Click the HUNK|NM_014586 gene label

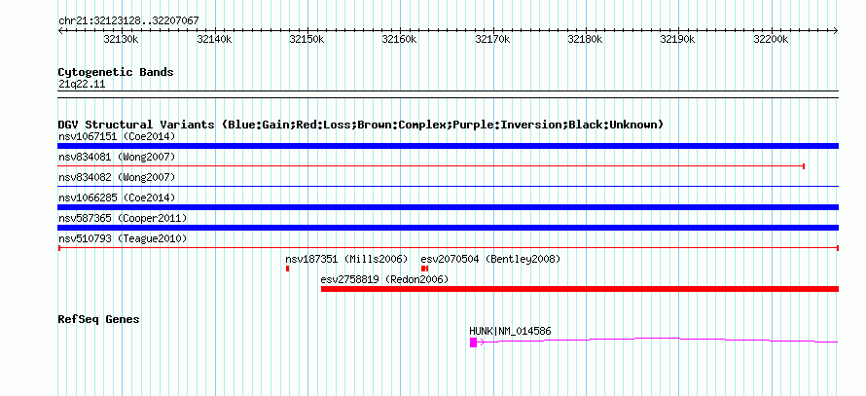click(510, 332)
